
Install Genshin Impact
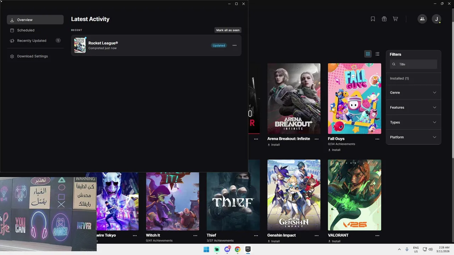pyautogui.click(x=273, y=241)
